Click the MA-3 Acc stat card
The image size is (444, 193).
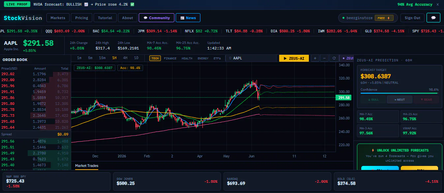click(x=378, y=131)
